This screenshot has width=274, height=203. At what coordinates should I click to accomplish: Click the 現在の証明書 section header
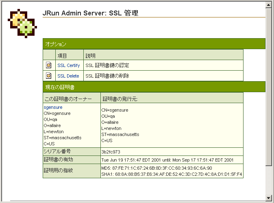(154, 87)
